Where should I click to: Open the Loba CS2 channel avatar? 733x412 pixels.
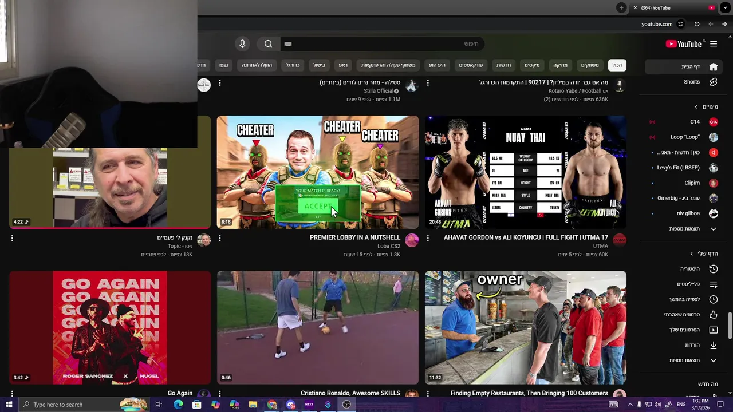pyautogui.click(x=412, y=240)
